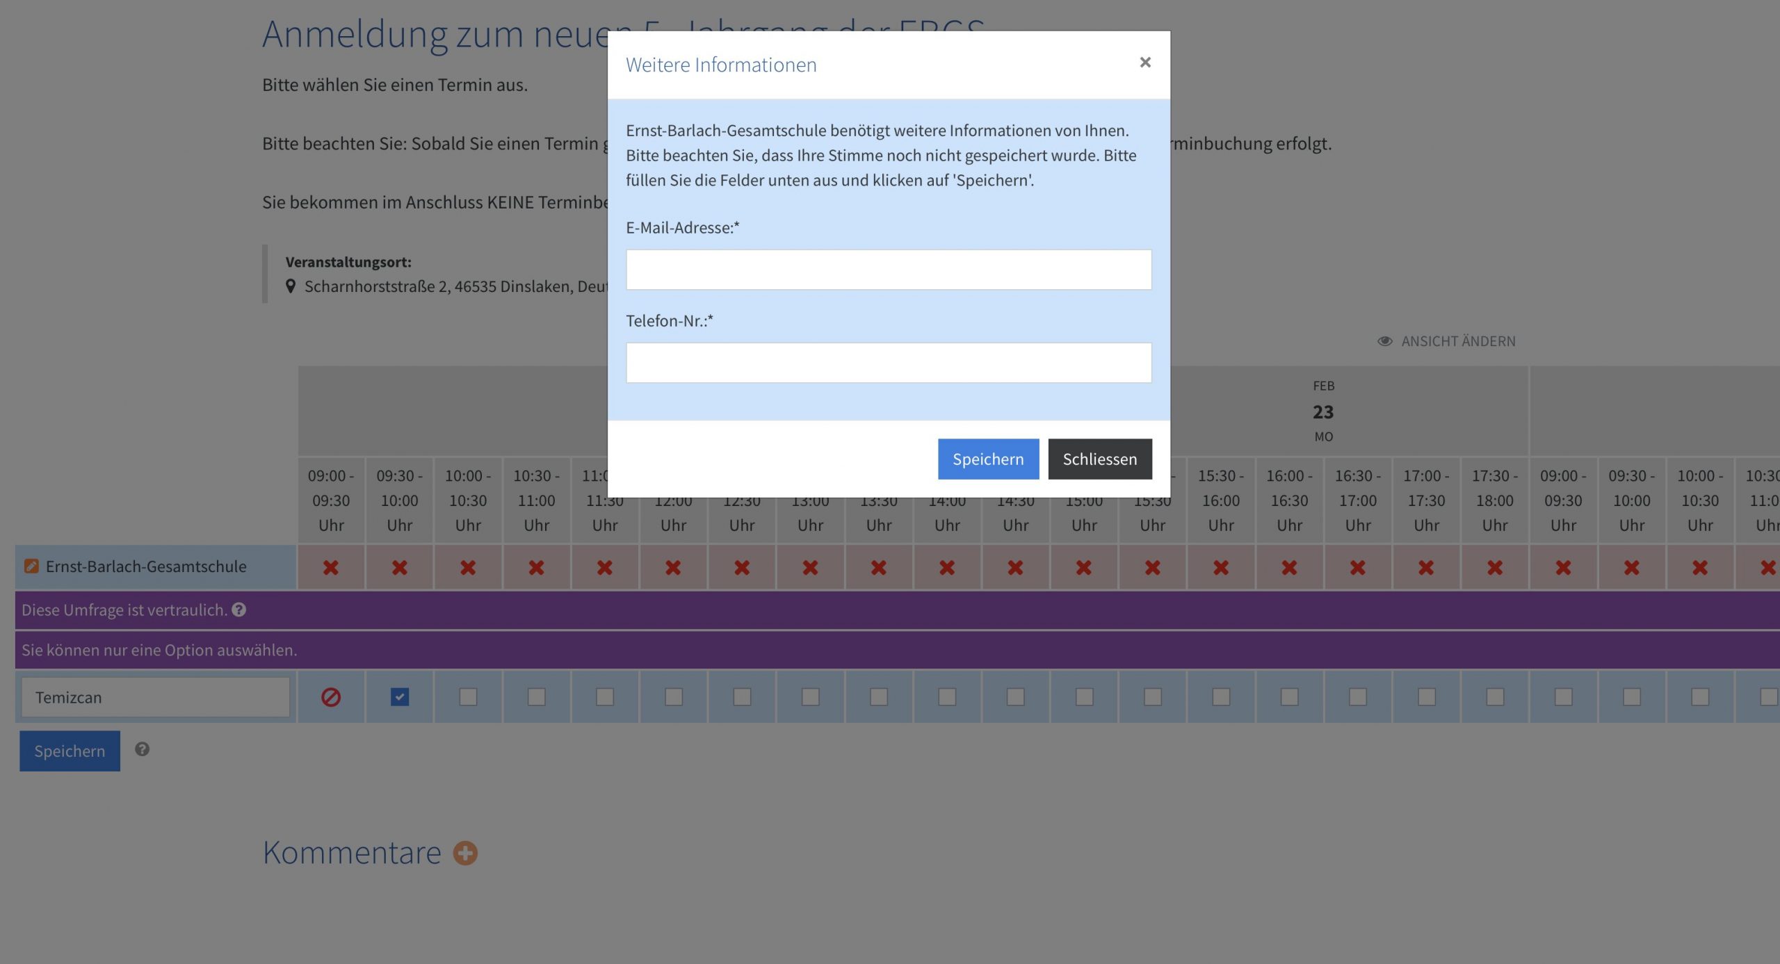Screen dimensions: 1780x964
Task: Click red X under 15:30 - 16:00 column
Action: [x=1220, y=567]
